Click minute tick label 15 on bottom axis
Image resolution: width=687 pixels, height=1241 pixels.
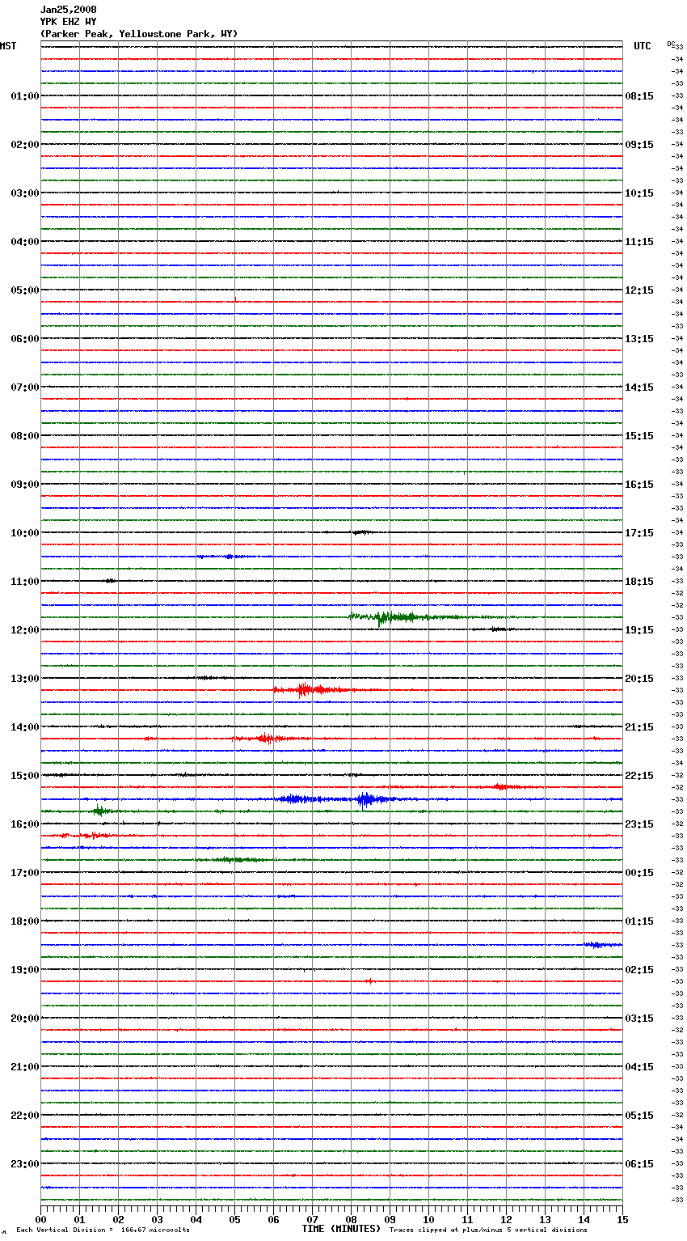(622, 1219)
